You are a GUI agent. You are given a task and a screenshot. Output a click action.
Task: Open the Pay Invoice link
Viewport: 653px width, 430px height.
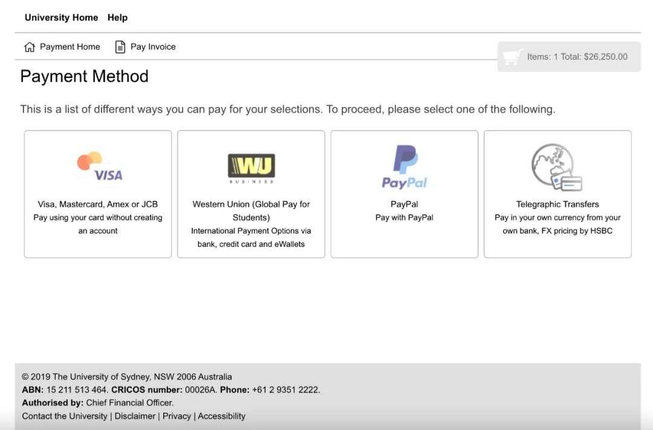point(153,47)
